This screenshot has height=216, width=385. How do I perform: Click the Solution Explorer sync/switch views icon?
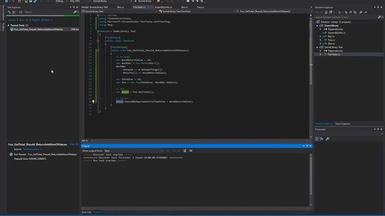pyautogui.click(x=330, y=12)
